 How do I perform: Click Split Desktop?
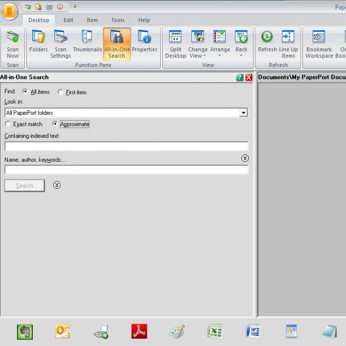pyautogui.click(x=175, y=44)
